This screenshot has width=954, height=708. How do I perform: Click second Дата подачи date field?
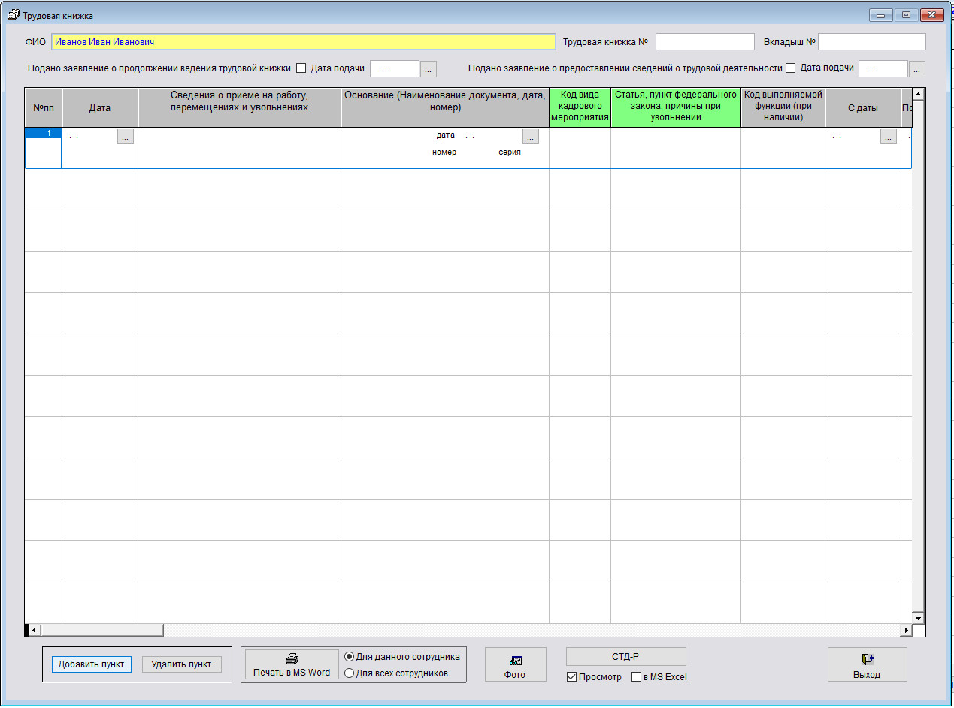[883, 69]
